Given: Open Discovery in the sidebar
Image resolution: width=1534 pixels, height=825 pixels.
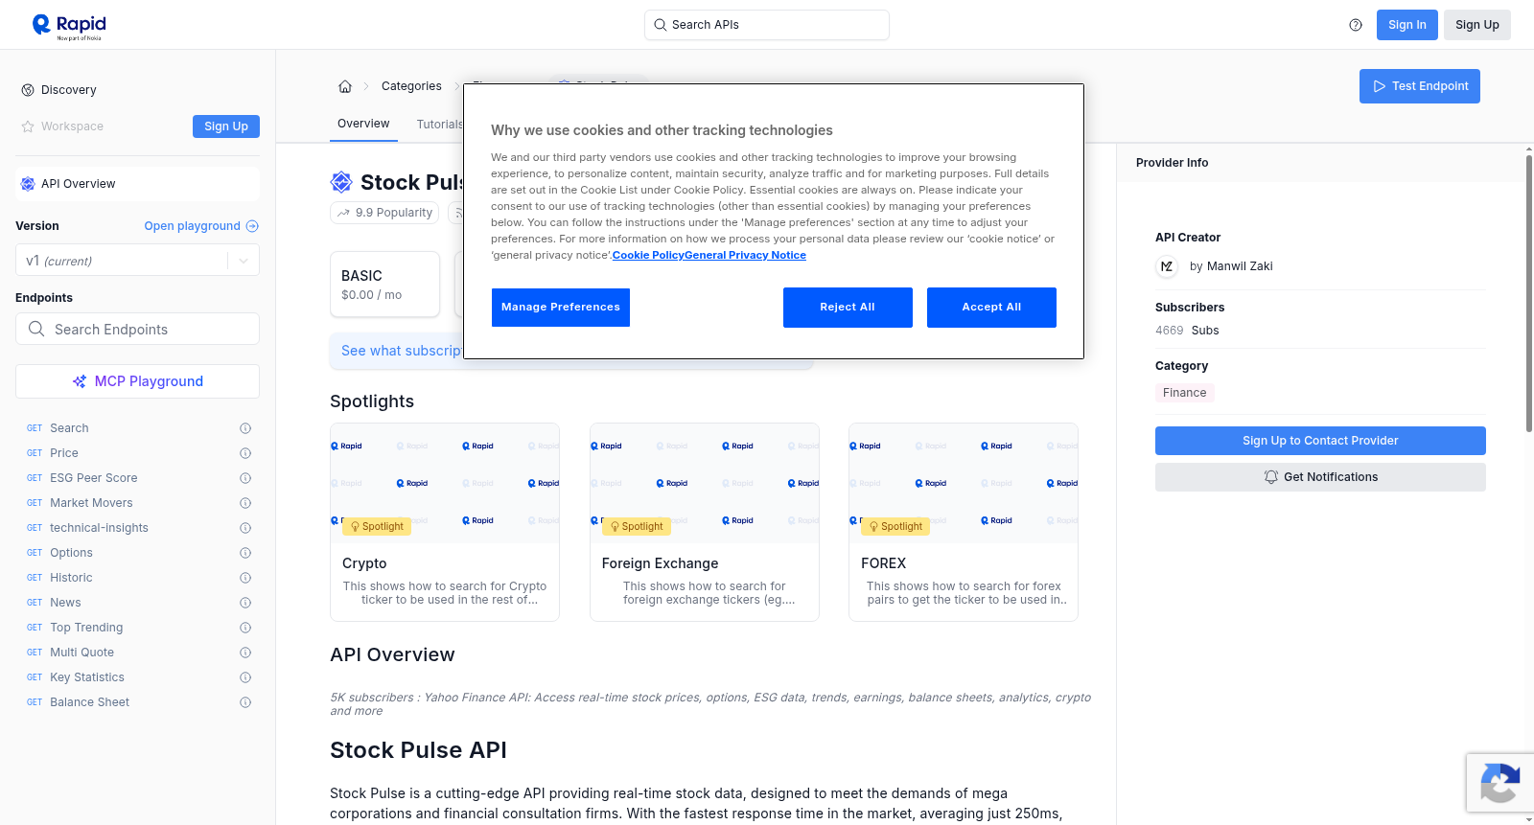Looking at the screenshot, I should coord(69,90).
